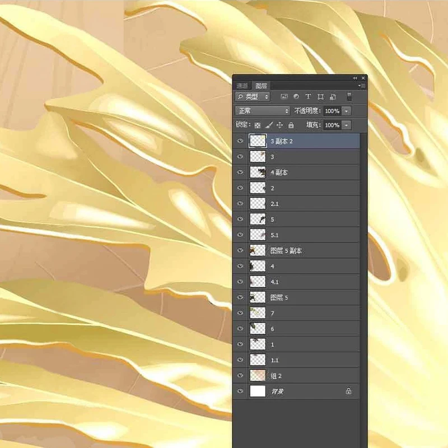
Task: Toggle visibility of 组 2
Action: [x=240, y=375]
